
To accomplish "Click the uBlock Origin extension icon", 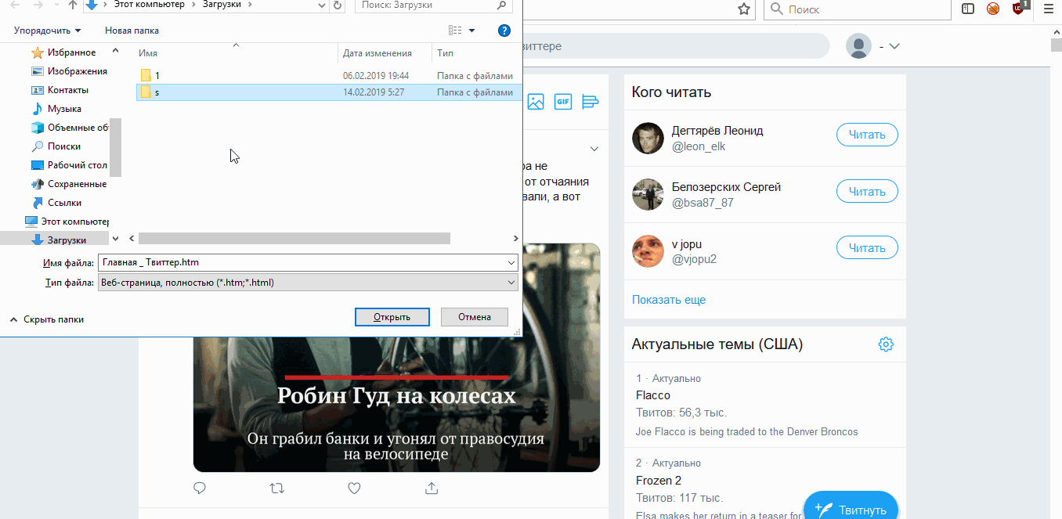I will 1020,8.
